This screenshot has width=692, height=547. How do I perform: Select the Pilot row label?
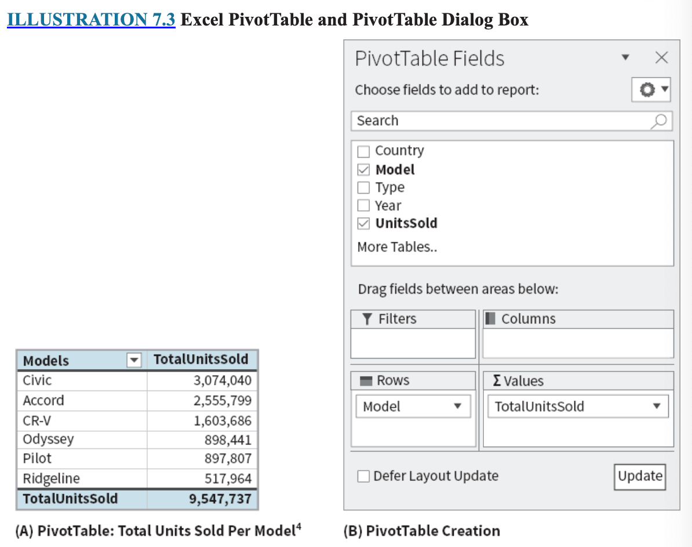point(37,458)
